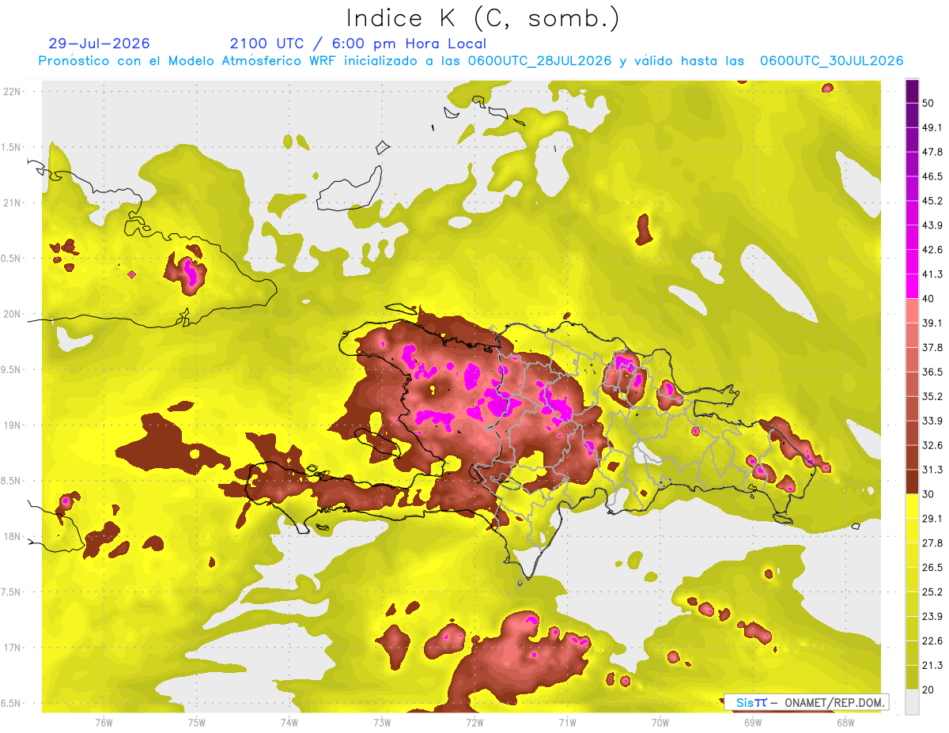Click legend value "30"
Image resolution: width=949 pixels, height=733 pixels.
[x=929, y=494]
